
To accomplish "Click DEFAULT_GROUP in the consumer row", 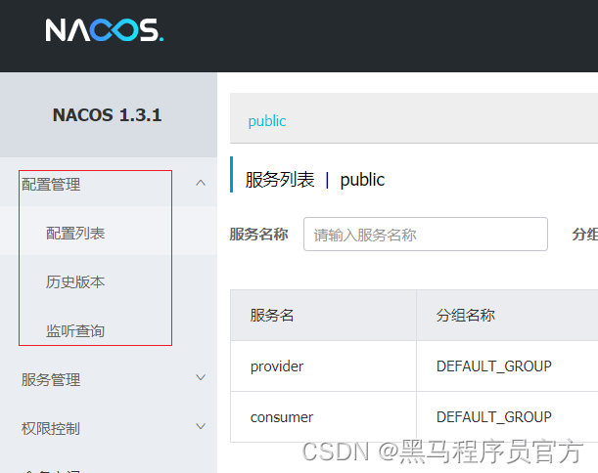I will click(493, 417).
